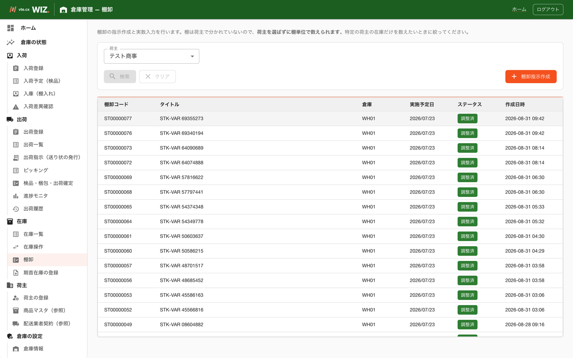Screen dimensions: 573x358
Task: Click the truck icon beside 出荷
Action: (x=10, y=119)
